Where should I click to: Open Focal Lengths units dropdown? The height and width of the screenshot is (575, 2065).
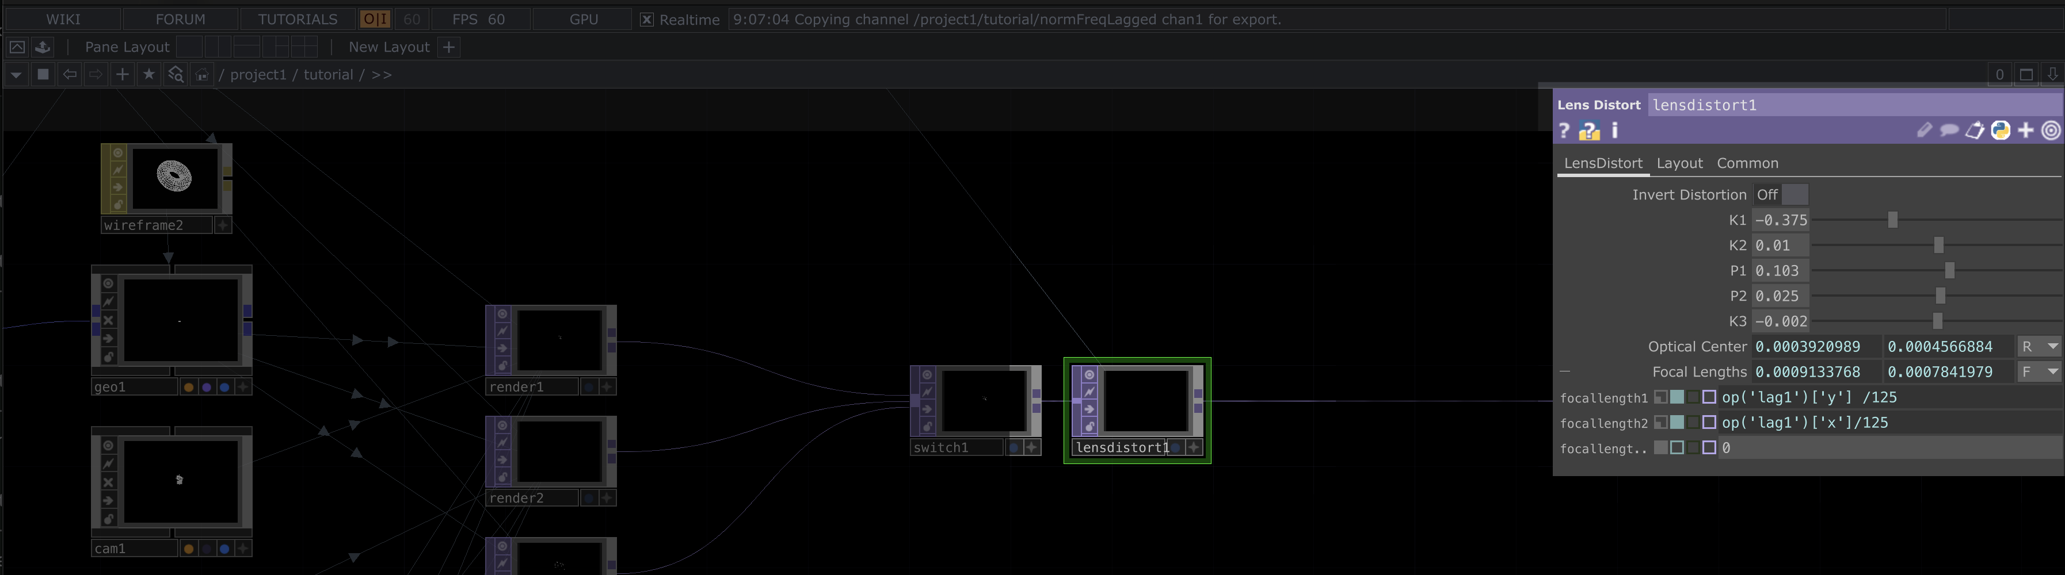point(2039,371)
